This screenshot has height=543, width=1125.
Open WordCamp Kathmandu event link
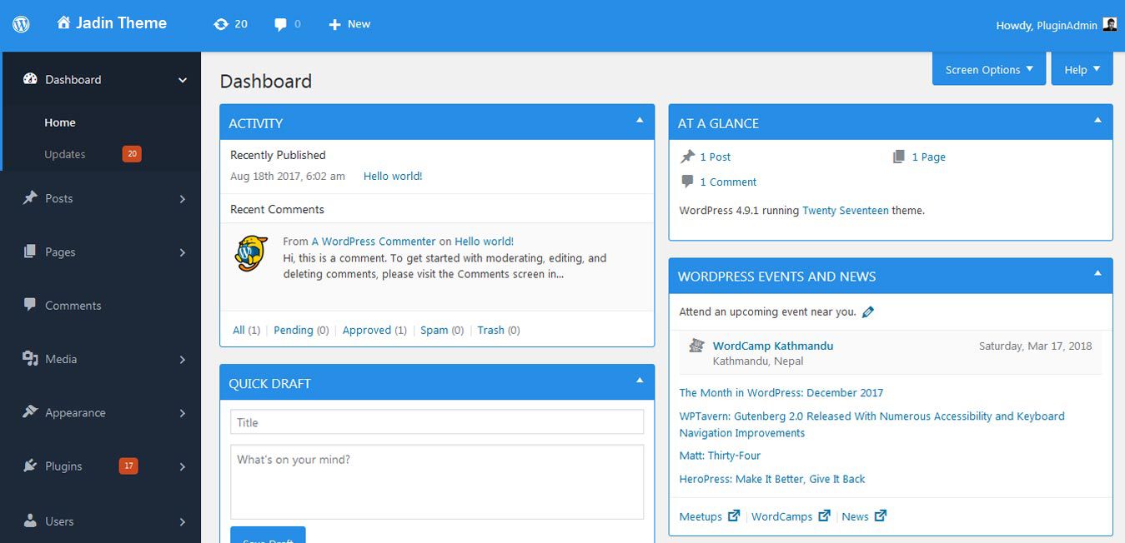(773, 346)
